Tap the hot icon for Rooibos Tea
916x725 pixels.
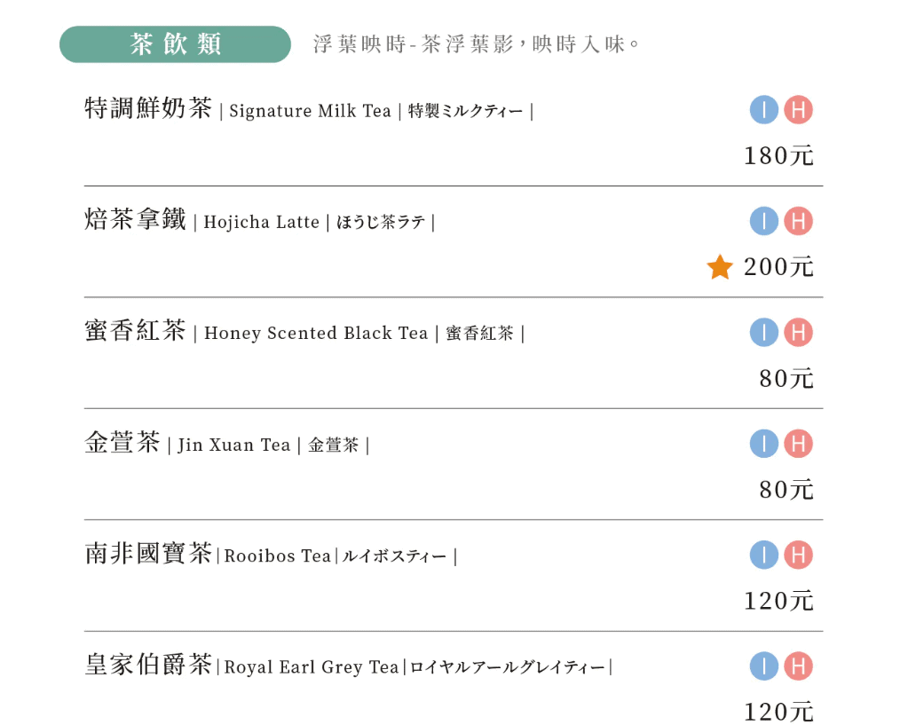[x=798, y=556]
